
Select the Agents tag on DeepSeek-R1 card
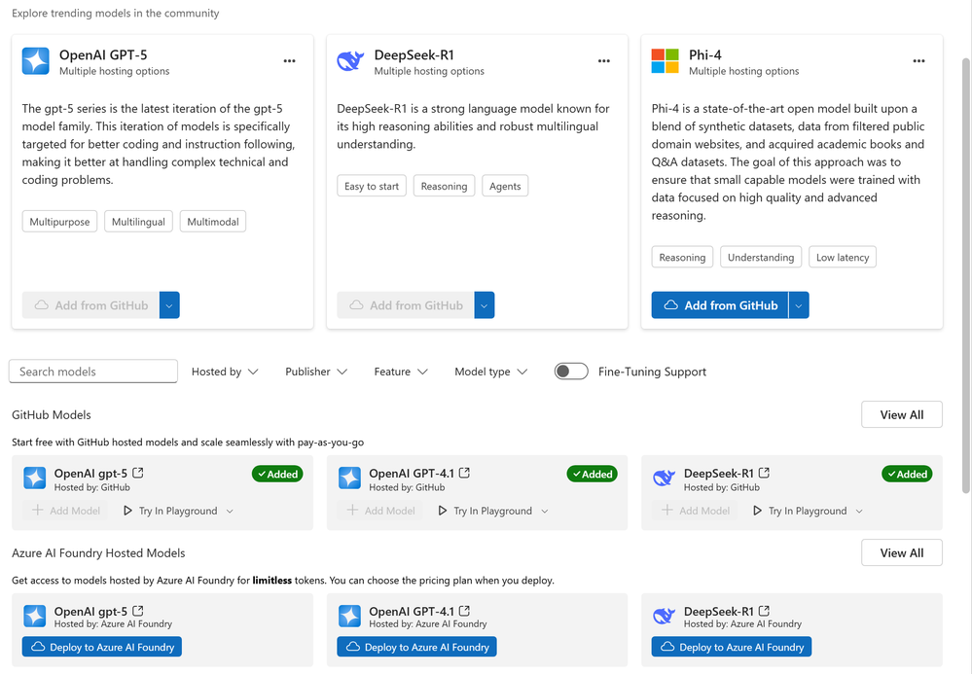(x=505, y=186)
